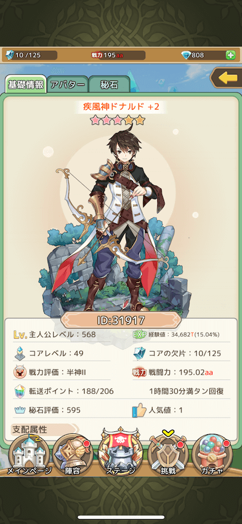Switch to the アバター tab
The width and height of the screenshot is (242, 524).
click(68, 85)
